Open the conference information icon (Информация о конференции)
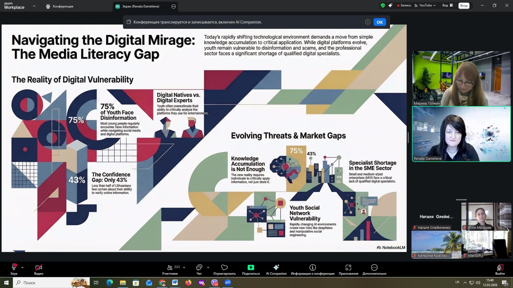 click(313, 269)
